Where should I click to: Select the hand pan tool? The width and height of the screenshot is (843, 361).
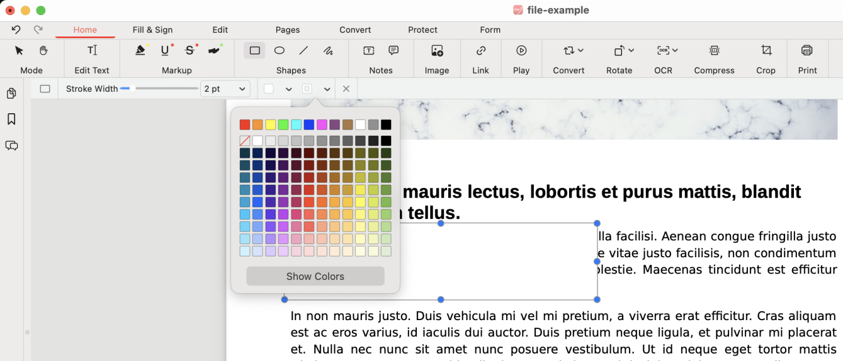(x=43, y=50)
